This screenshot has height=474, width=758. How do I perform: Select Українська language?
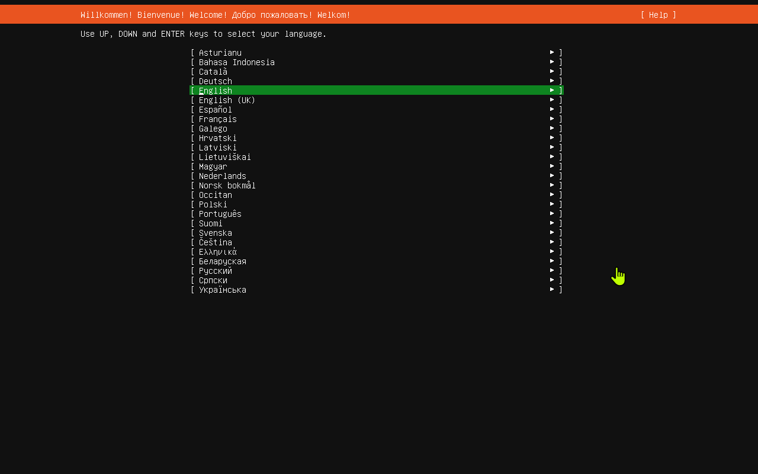[377, 289]
